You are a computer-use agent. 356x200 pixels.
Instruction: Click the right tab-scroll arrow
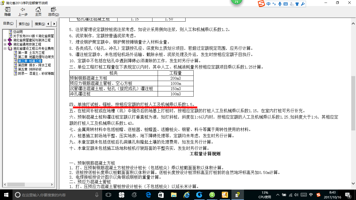pos(54,24)
